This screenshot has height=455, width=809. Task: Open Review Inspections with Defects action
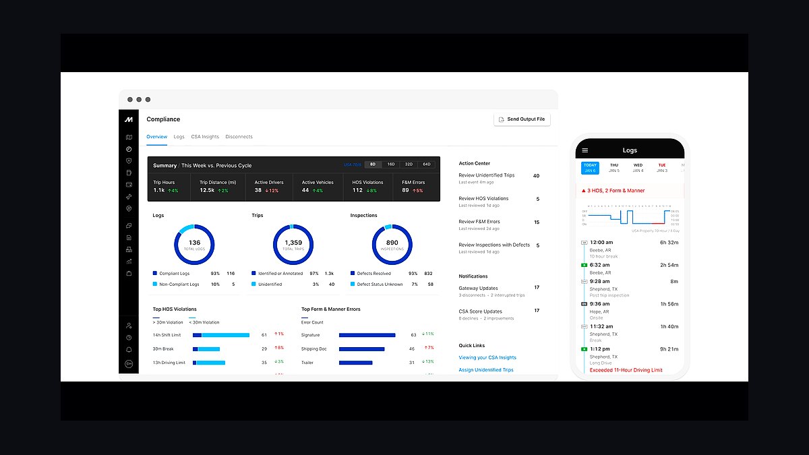pyautogui.click(x=499, y=248)
